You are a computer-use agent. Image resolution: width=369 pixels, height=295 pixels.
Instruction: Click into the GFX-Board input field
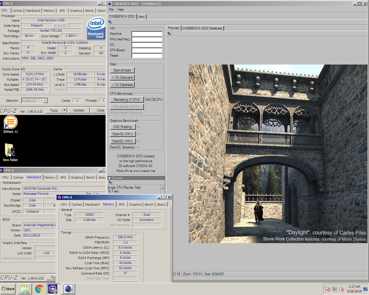[147, 50]
